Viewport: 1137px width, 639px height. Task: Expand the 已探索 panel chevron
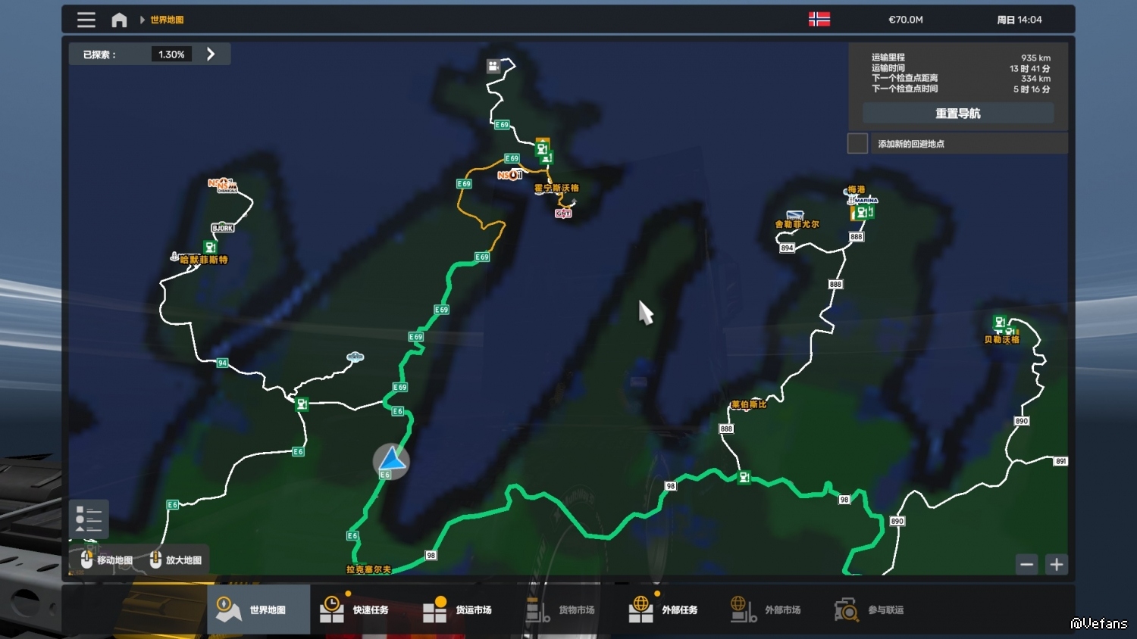click(211, 54)
